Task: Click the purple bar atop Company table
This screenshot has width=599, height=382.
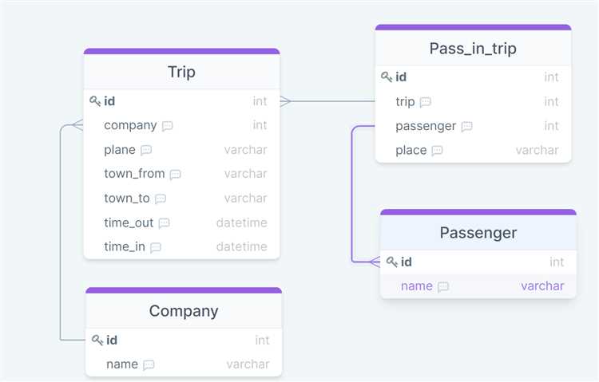Action: pos(184,290)
